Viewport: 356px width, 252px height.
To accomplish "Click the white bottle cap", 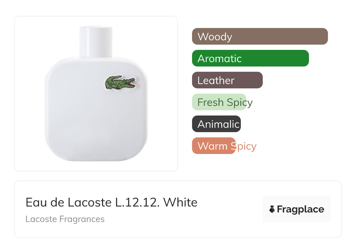I will pyautogui.click(x=96, y=41).
